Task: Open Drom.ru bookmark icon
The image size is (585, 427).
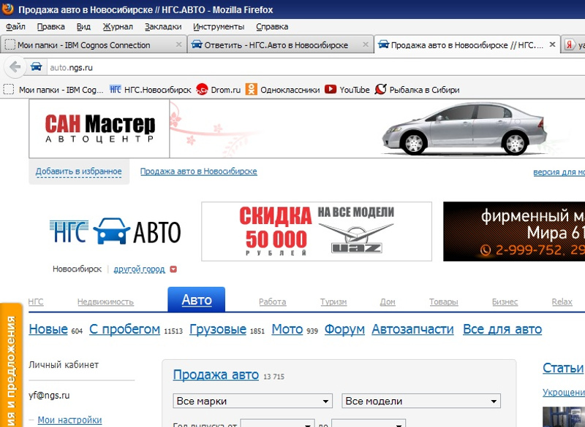Action: pyautogui.click(x=203, y=90)
